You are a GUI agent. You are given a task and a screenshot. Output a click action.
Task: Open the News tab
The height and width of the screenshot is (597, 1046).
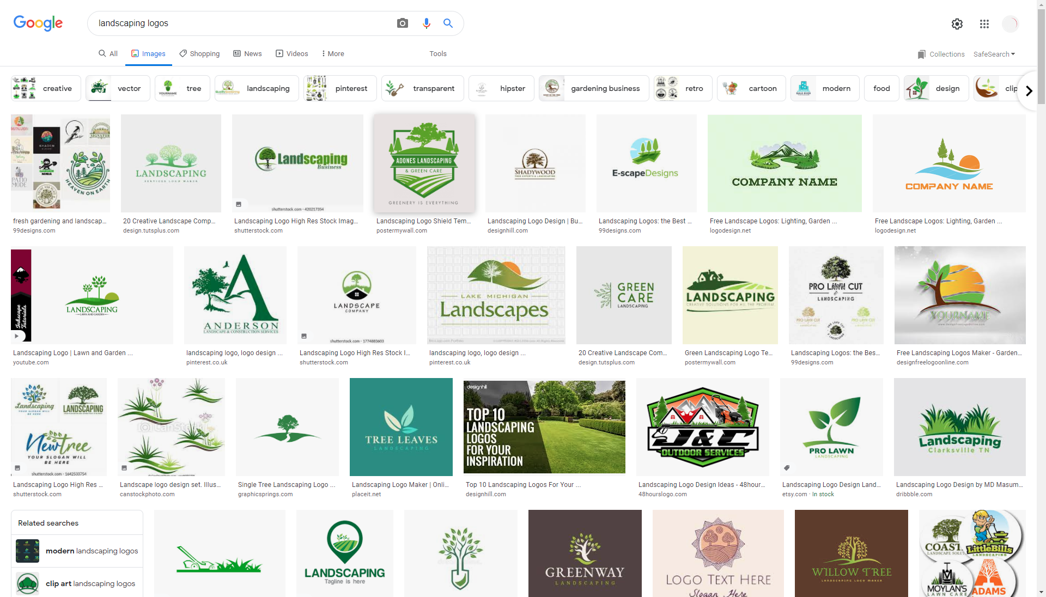[247, 54]
